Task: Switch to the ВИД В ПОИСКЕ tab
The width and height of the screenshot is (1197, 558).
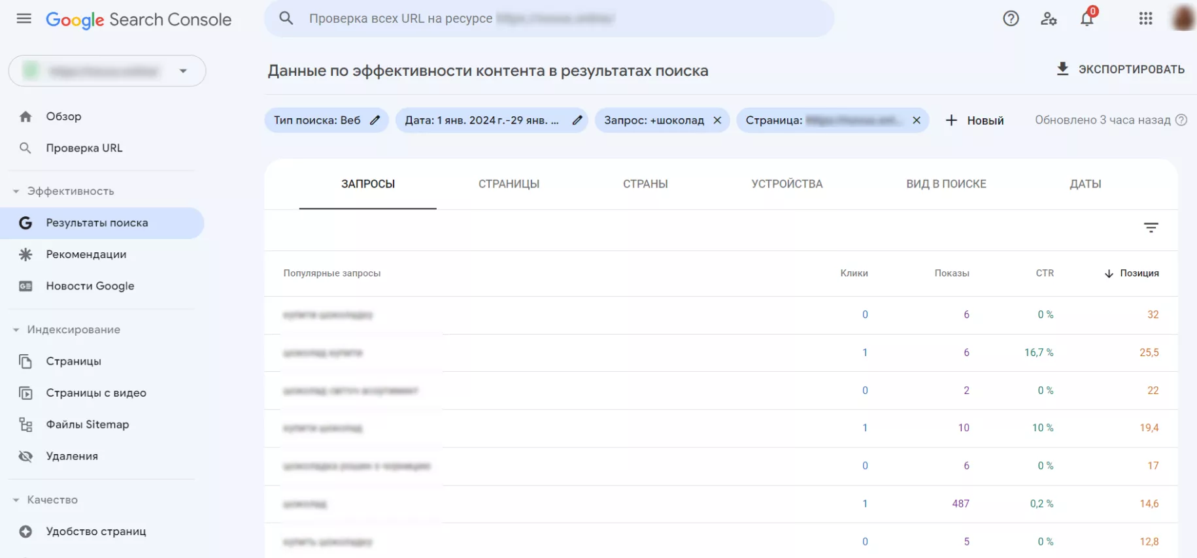Action: [946, 184]
